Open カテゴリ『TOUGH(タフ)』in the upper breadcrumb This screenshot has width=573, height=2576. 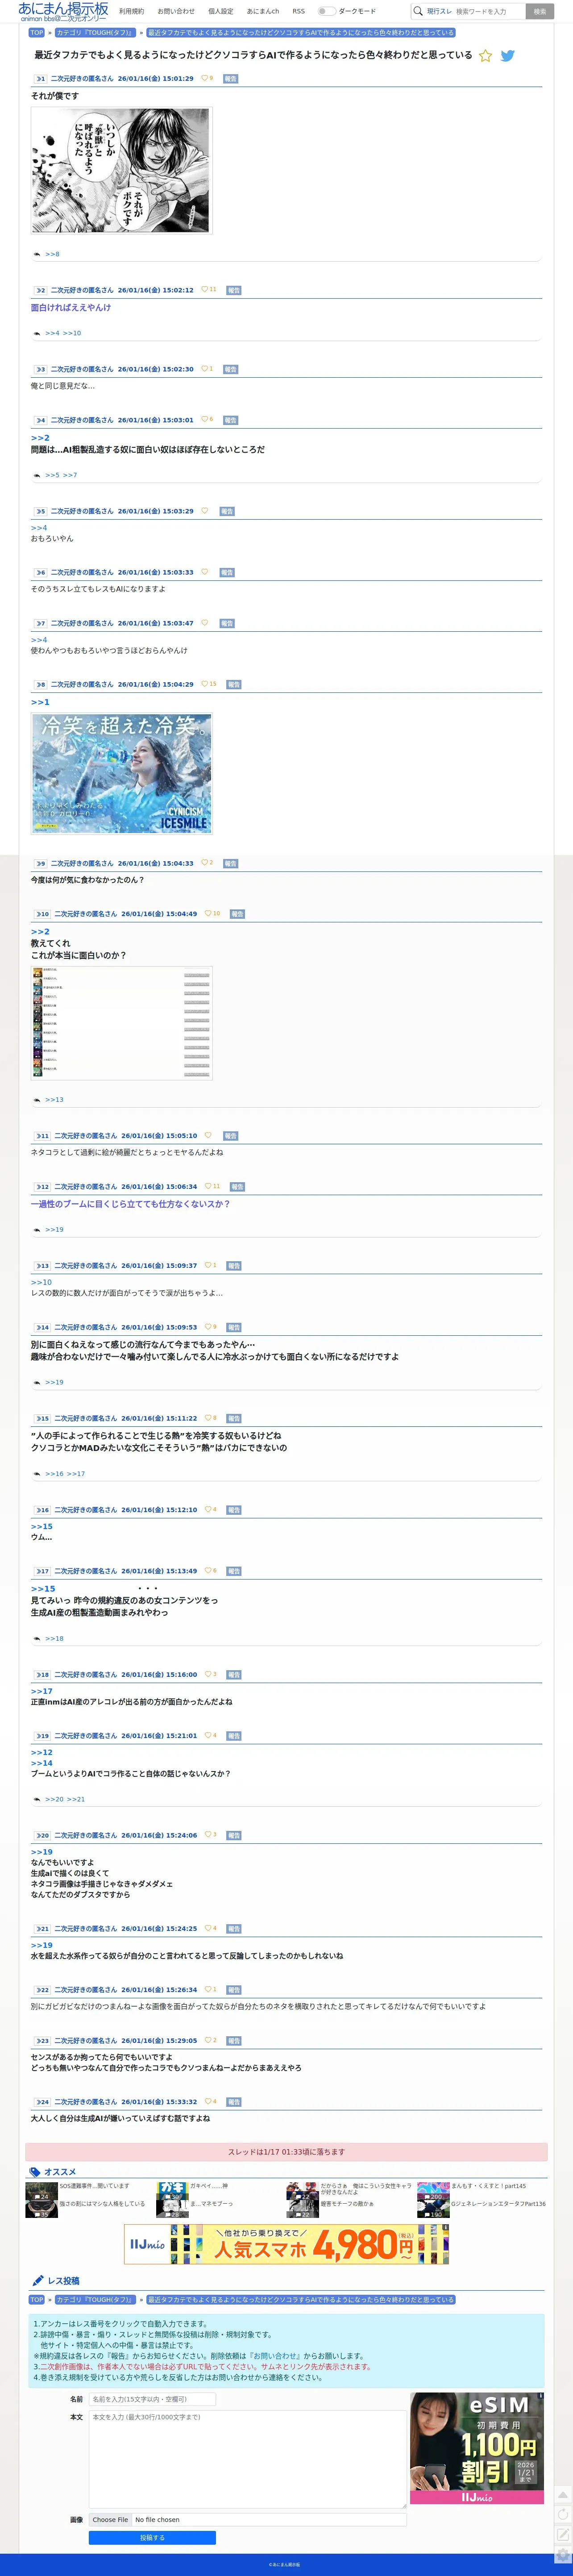(x=95, y=33)
